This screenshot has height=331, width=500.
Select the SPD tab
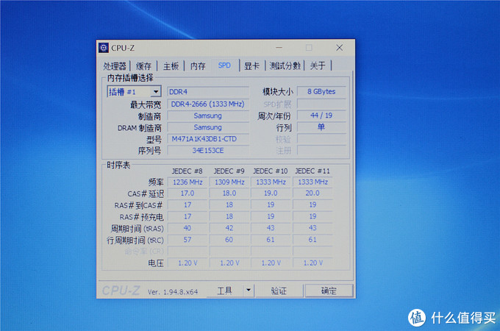[x=224, y=65]
